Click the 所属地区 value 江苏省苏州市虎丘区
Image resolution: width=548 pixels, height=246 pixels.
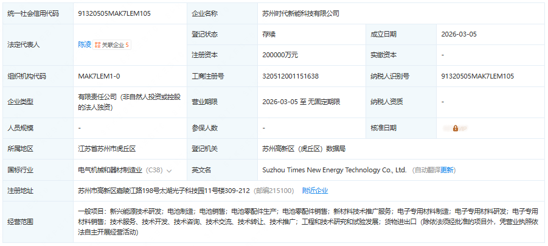[x=106, y=149]
